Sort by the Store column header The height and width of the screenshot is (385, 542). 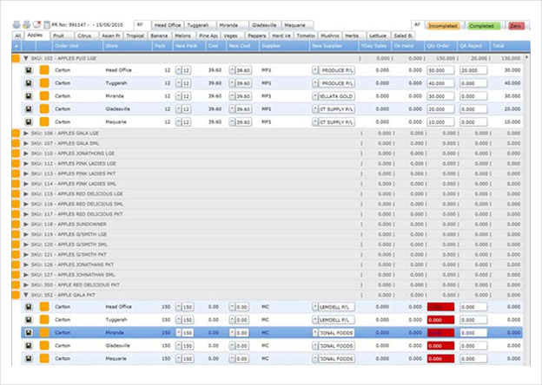[127, 46]
